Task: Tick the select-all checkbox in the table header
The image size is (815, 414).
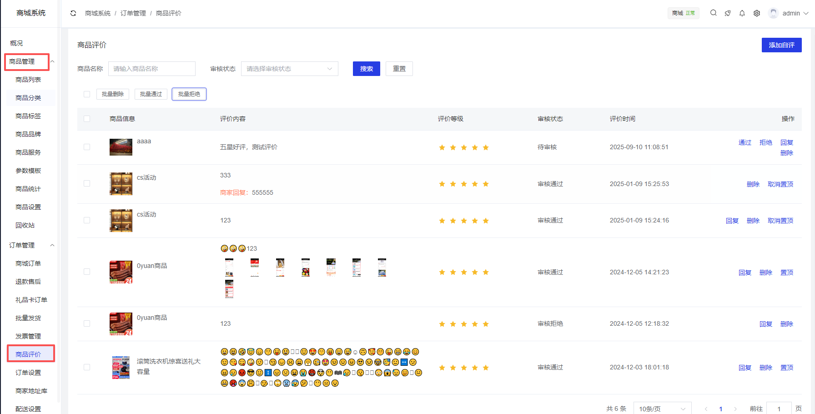Action: (87, 119)
